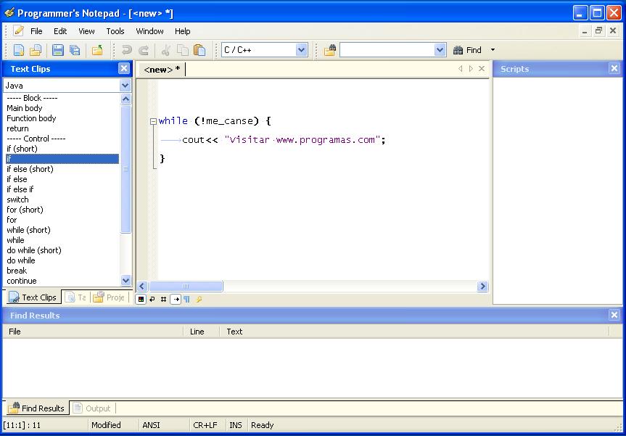This screenshot has height=436, width=626.
Task: Click the File column header in Find Results
Action: (93, 332)
